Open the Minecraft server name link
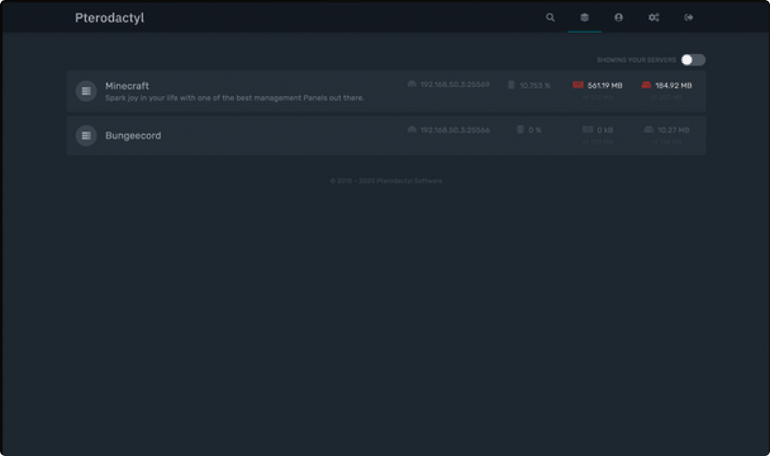The width and height of the screenshot is (770, 456). pos(127,86)
